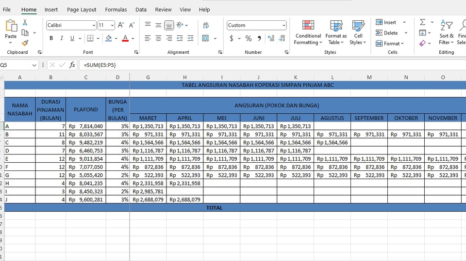This screenshot has height=261, width=466.
Task: Apply cell borders icon
Action: 90,38
